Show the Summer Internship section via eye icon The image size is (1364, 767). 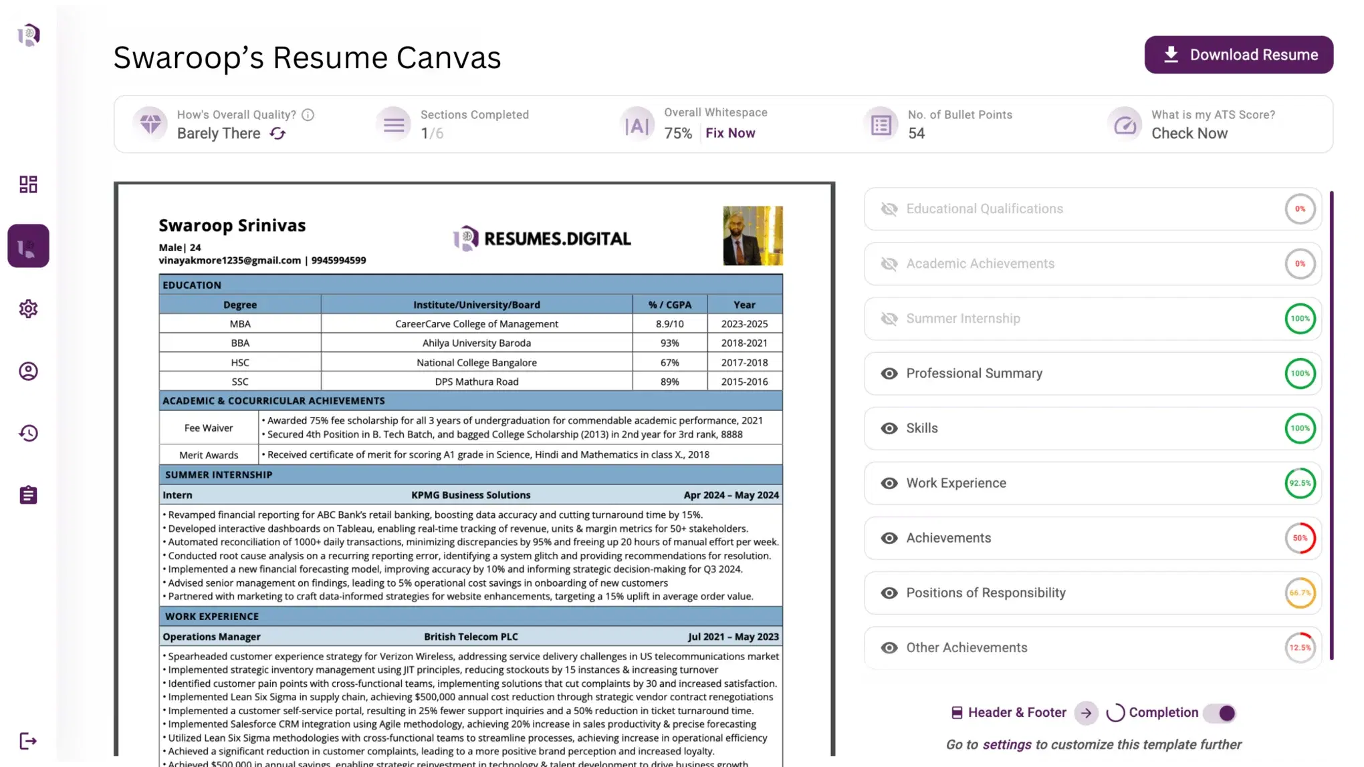[x=889, y=319]
